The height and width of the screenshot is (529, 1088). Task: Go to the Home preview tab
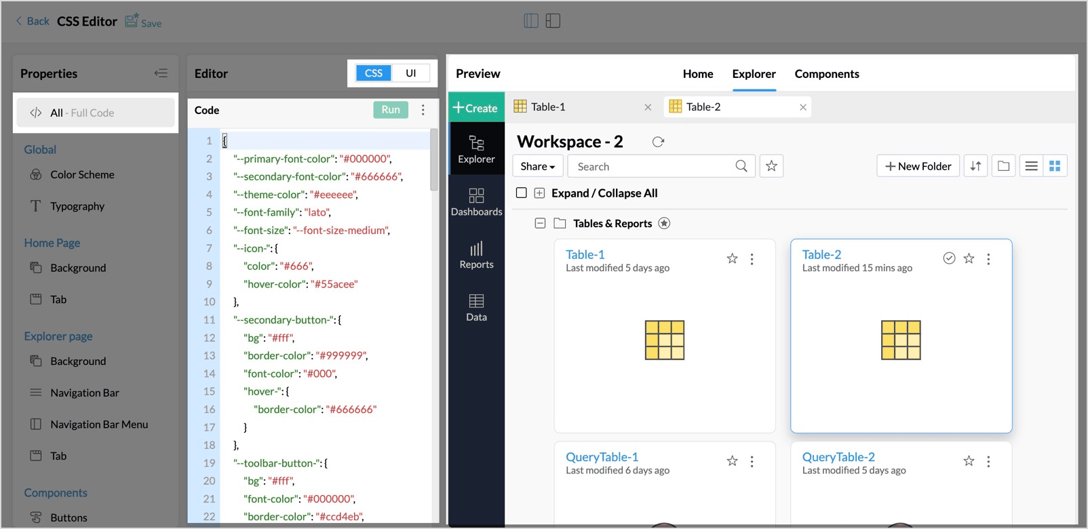coord(697,74)
